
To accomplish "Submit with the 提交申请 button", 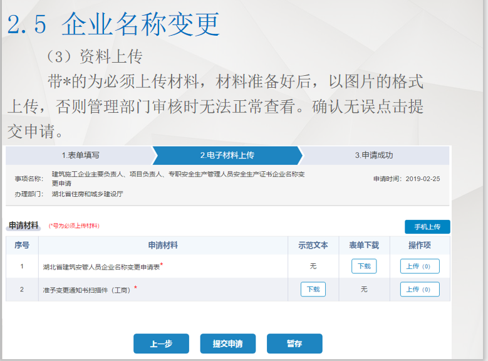I will pos(228,343).
